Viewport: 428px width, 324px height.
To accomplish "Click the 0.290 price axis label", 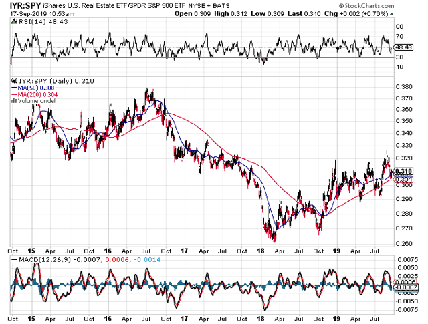I will (404, 199).
